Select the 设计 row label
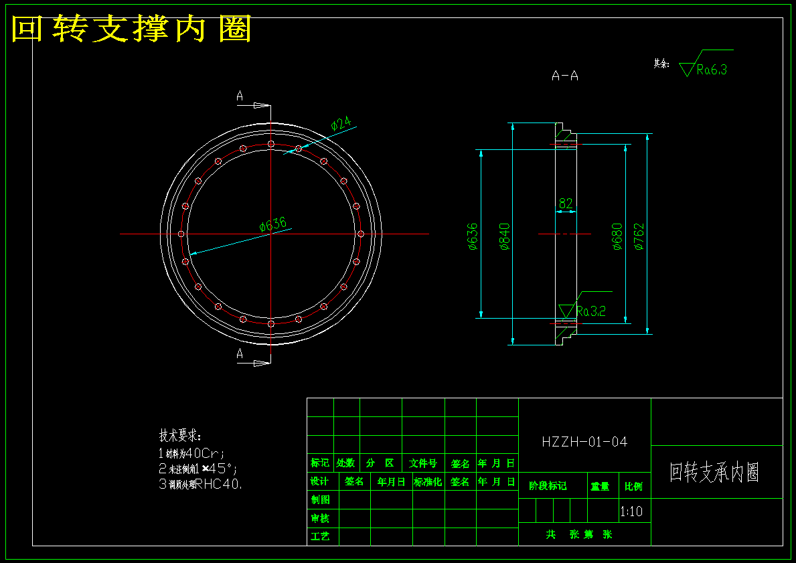Image resolution: width=796 pixels, height=563 pixels. coord(320,481)
